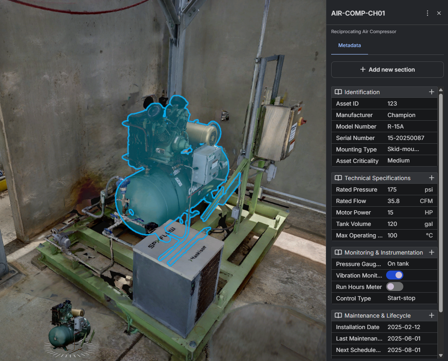Switch to the Metadata tab
The image size is (448, 361).
349,45
